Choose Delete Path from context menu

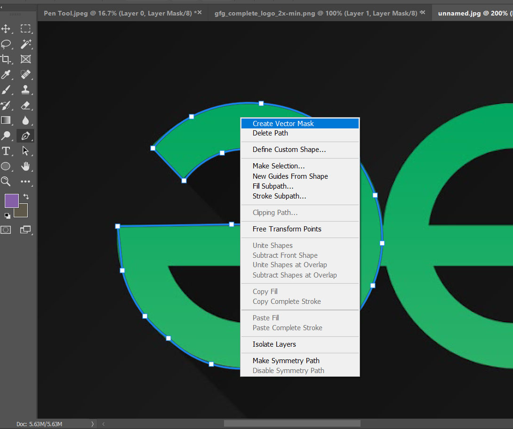point(300,133)
